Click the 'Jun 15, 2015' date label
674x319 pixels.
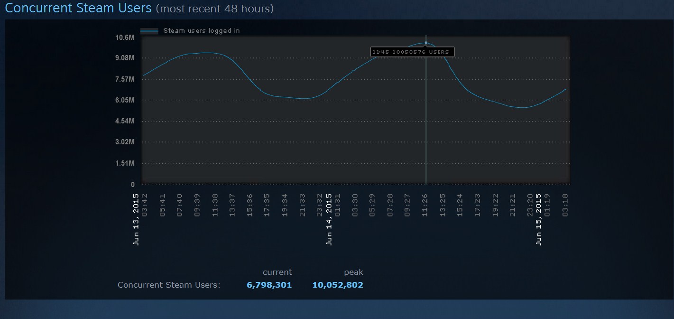tap(539, 219)
